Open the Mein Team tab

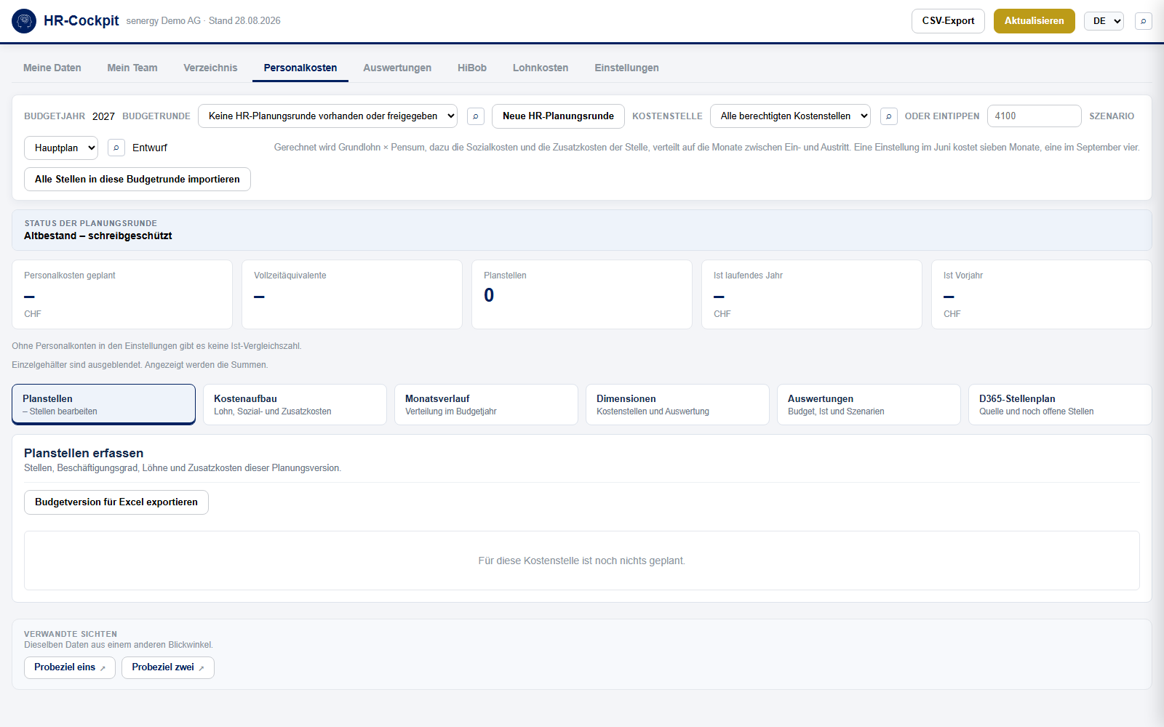point(132,68)
